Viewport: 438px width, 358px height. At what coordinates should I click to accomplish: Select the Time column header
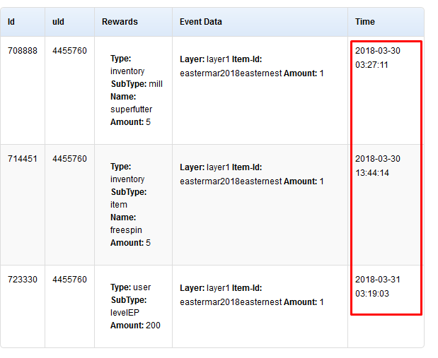click(365, 22)
